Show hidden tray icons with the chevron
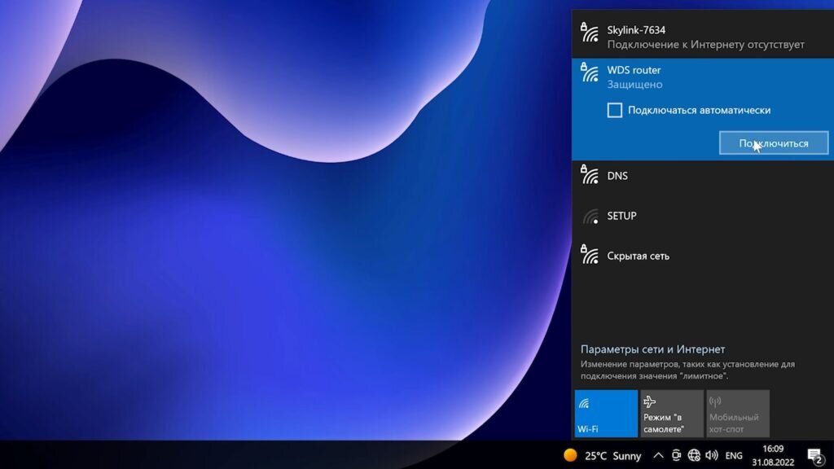This screenshot has width=834, height=469. (x=658, y=455)
